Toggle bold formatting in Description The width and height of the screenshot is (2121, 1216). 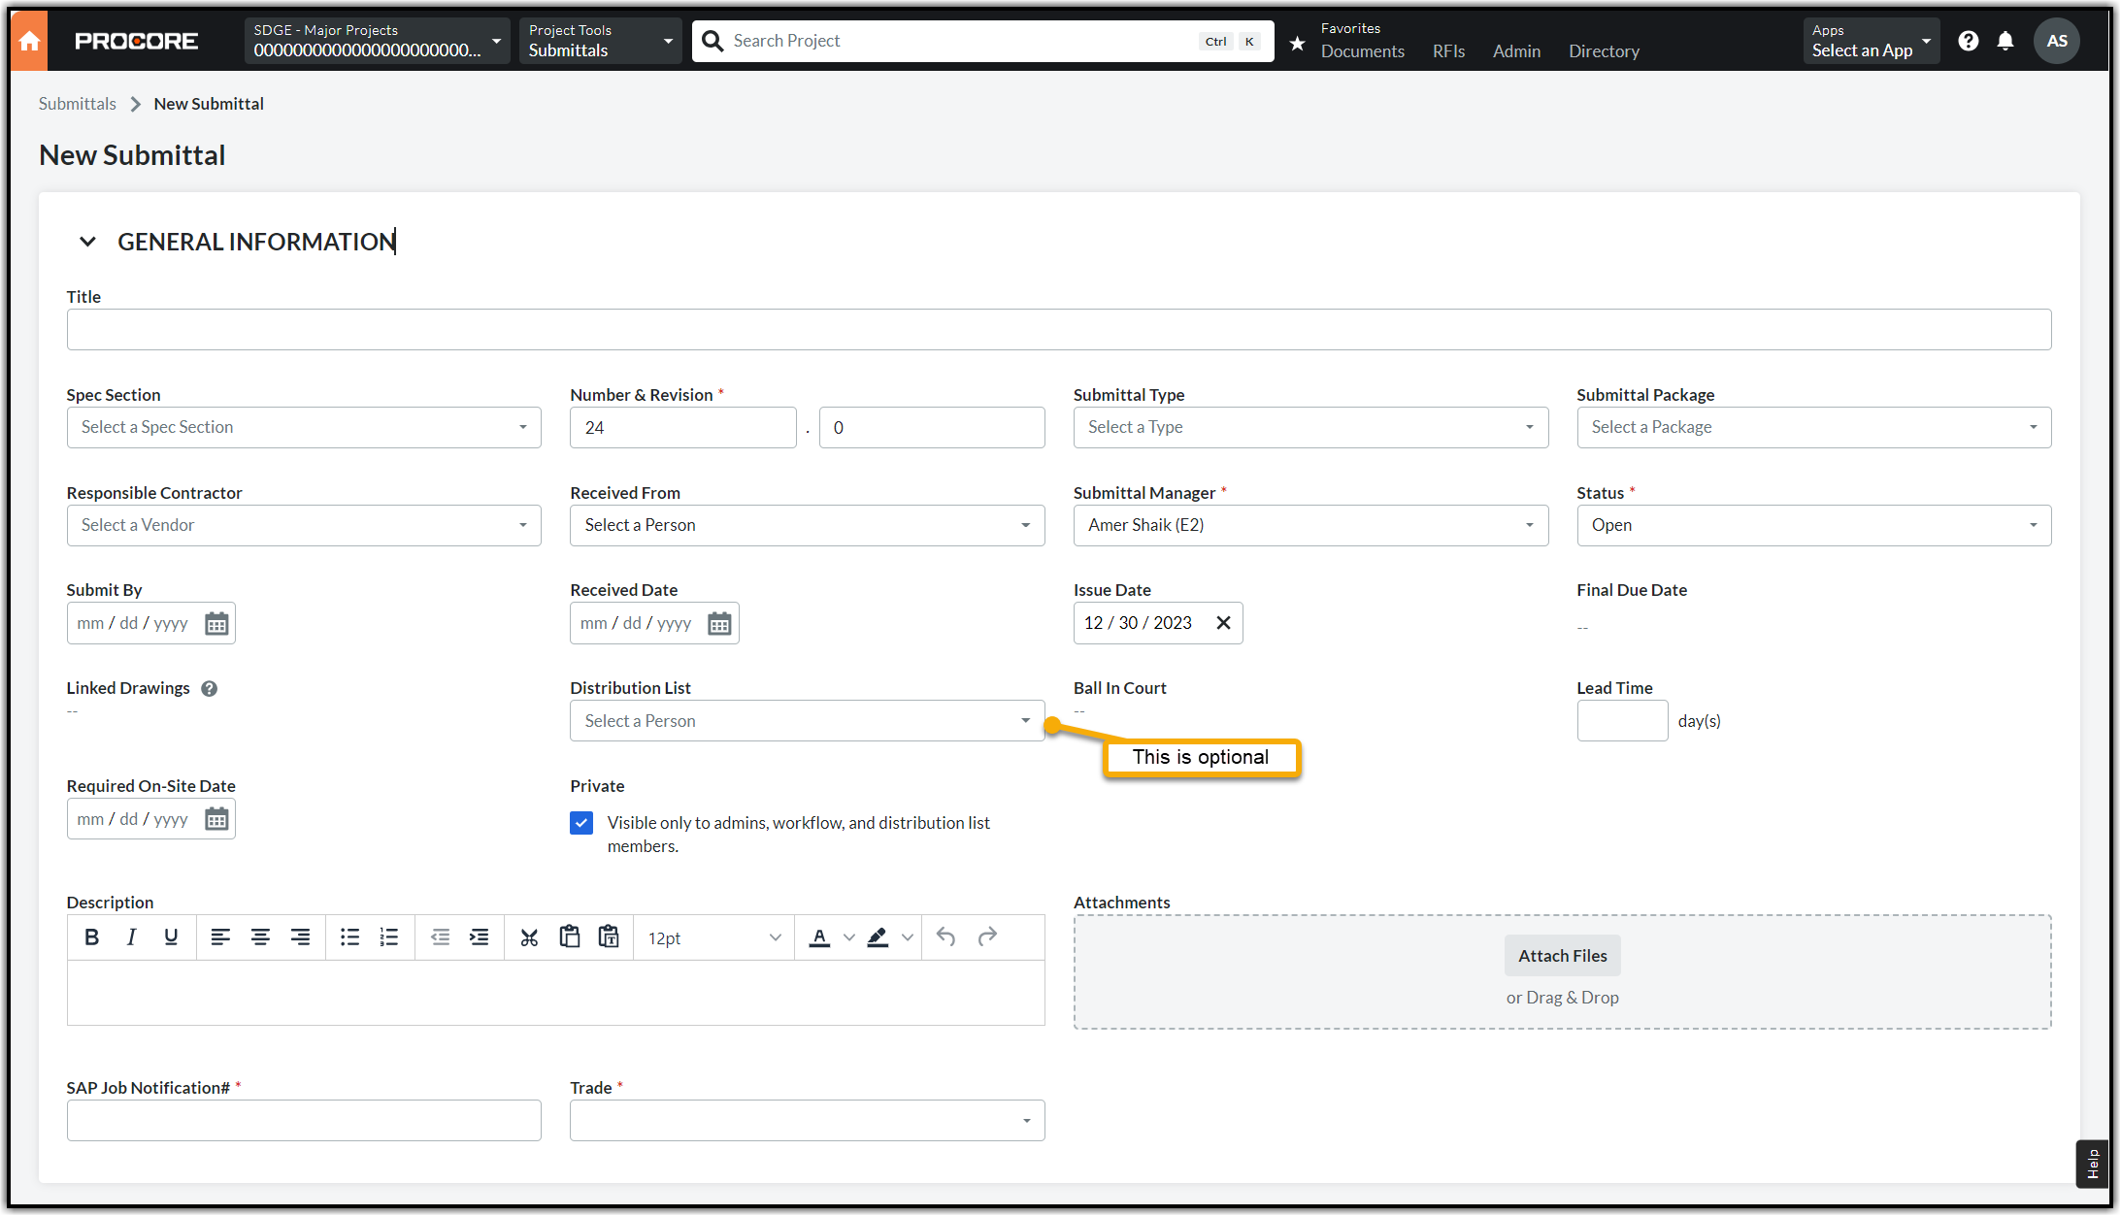[91, 937]
